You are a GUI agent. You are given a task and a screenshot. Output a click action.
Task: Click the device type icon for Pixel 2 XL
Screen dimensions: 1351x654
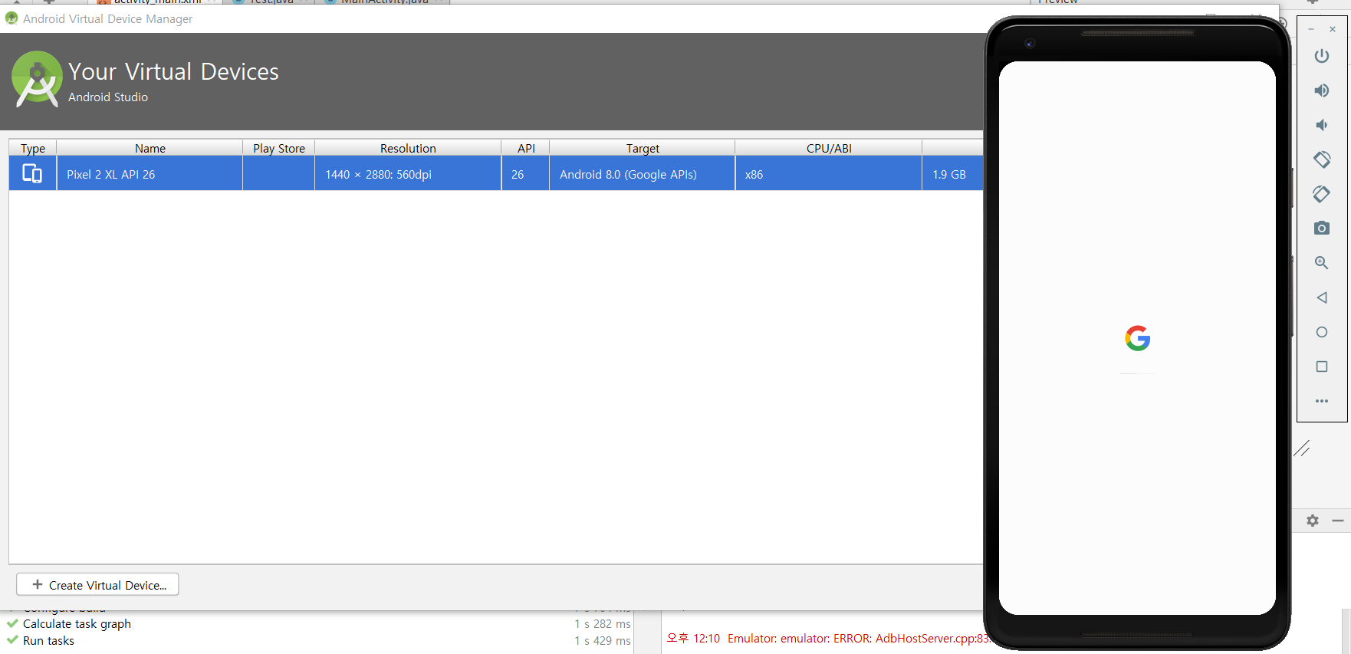(x=32, y=174)
